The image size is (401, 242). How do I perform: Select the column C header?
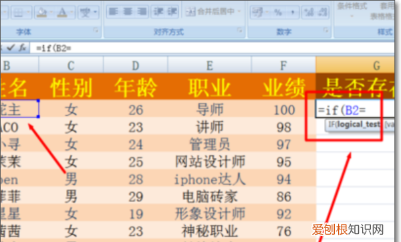point(71,65)
